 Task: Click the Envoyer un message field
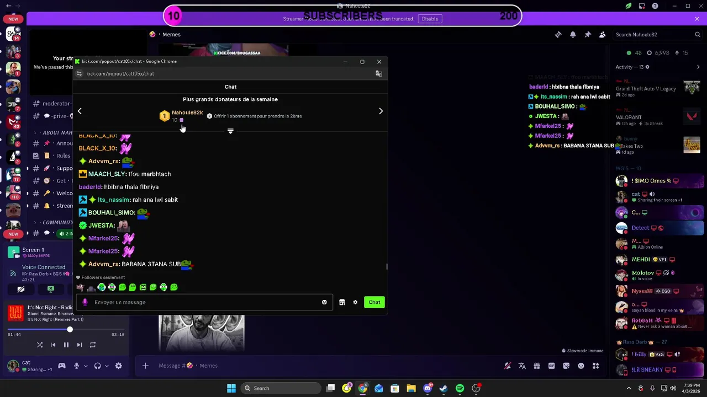(204, 302)
